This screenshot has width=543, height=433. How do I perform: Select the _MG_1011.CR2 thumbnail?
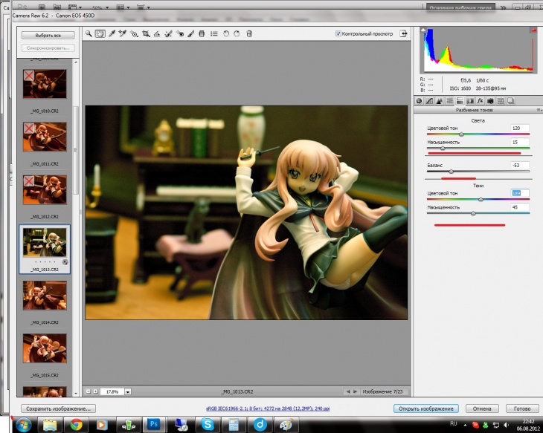coord(45,137)
